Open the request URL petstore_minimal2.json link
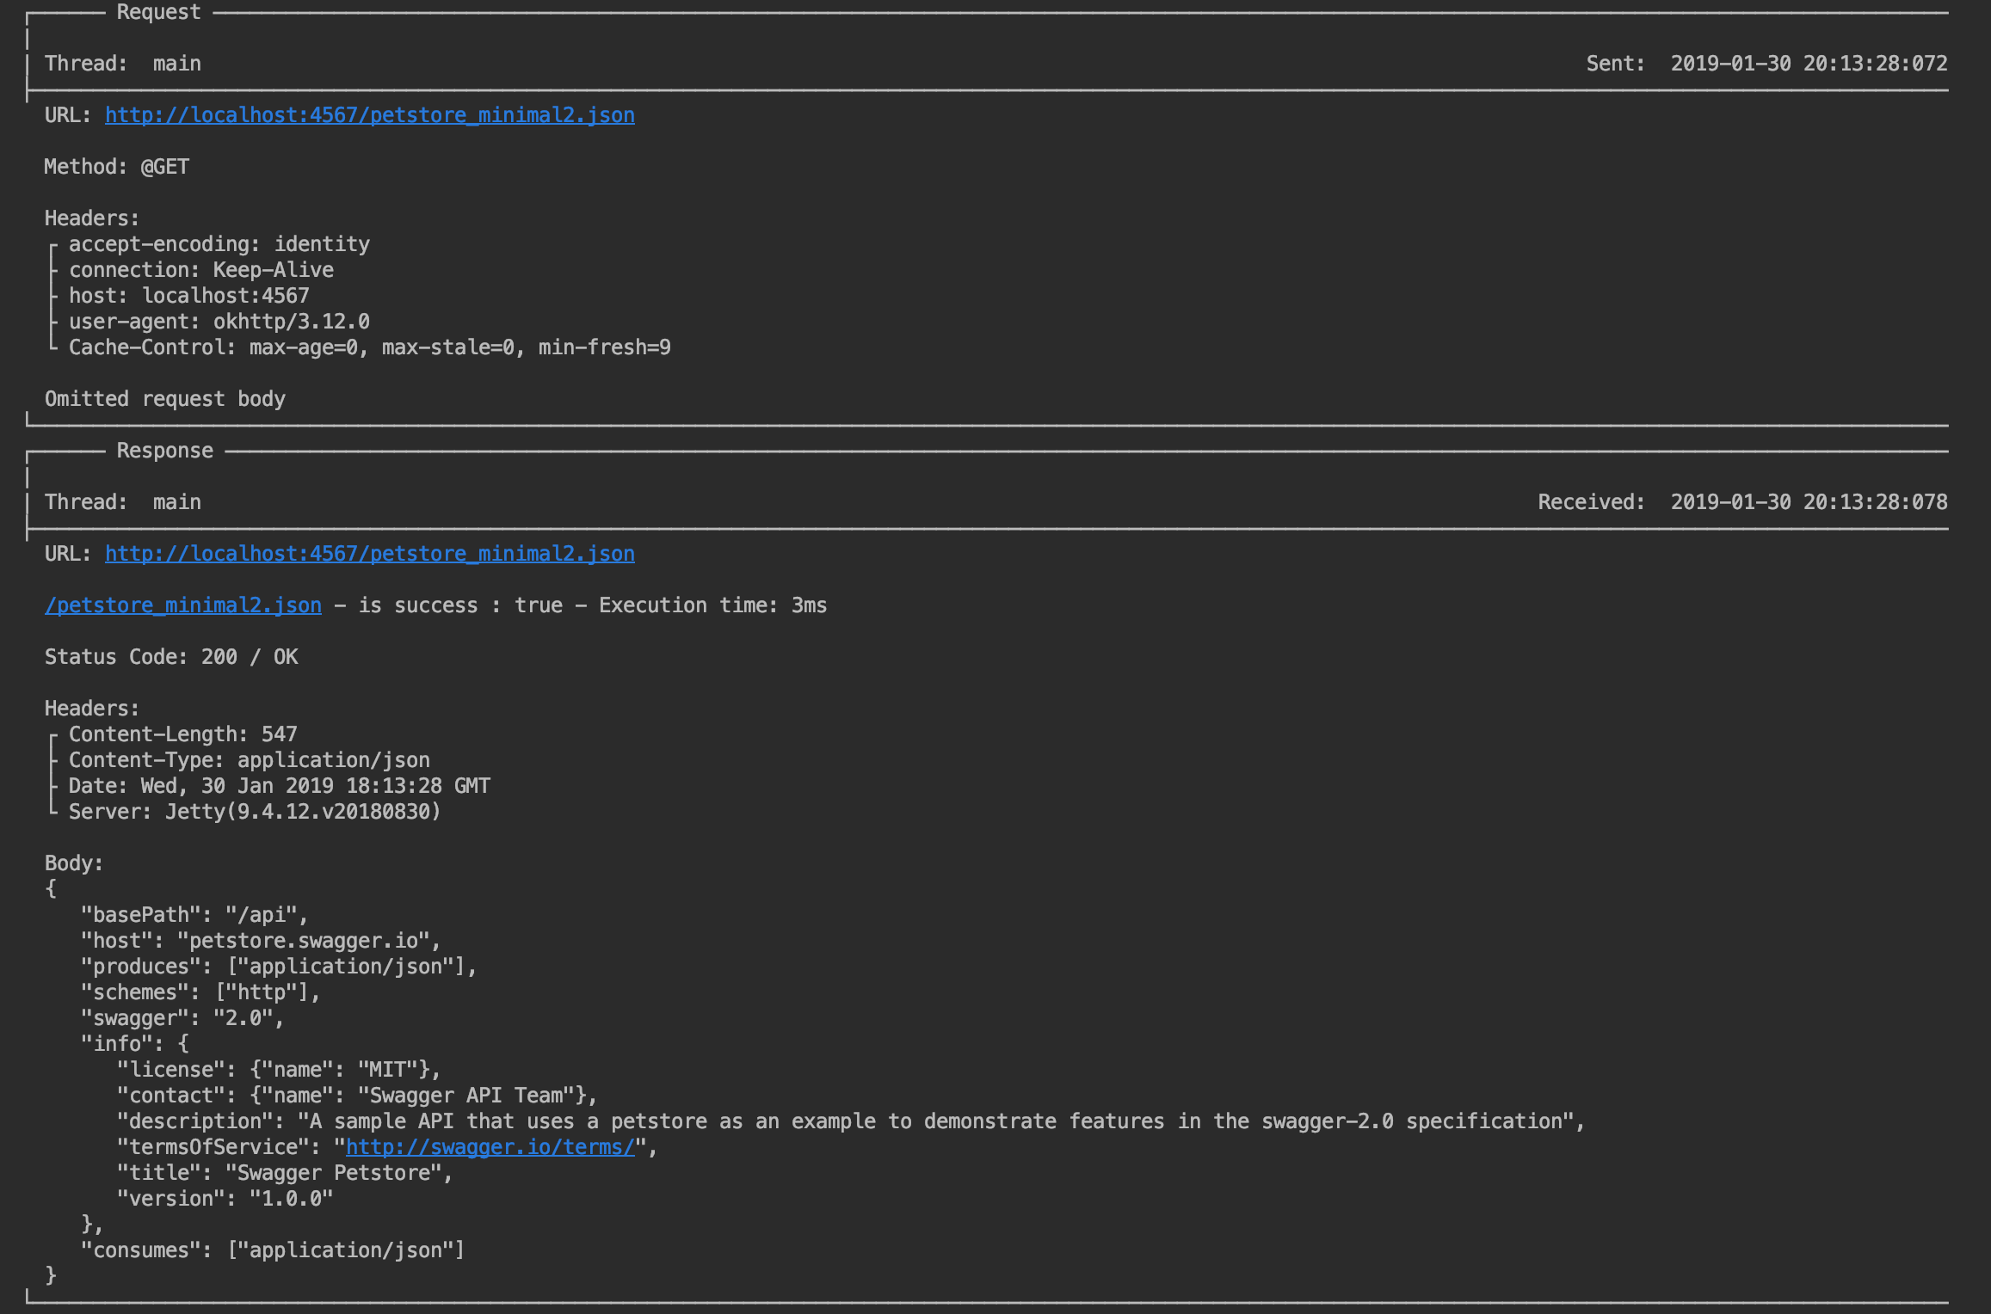The image size is (1991, 1314). (x=369, y=115)
